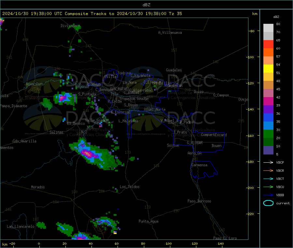Click the J_Prats location label
293x248 pixels.
pyautogui.click(x=180, y=132)
